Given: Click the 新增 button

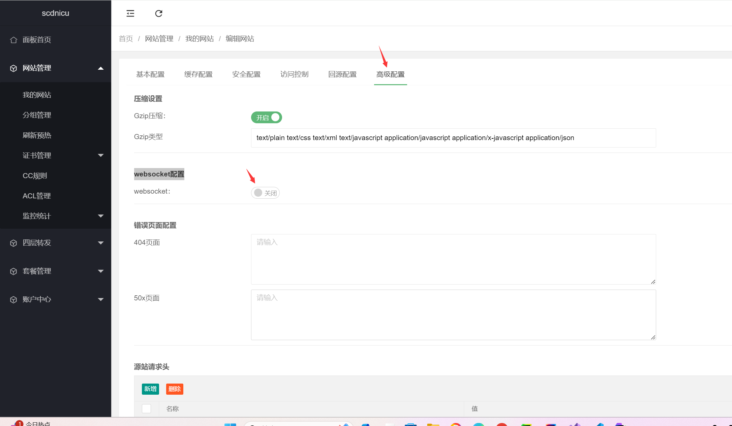Looking at the screenshot, I should point(150,389).
